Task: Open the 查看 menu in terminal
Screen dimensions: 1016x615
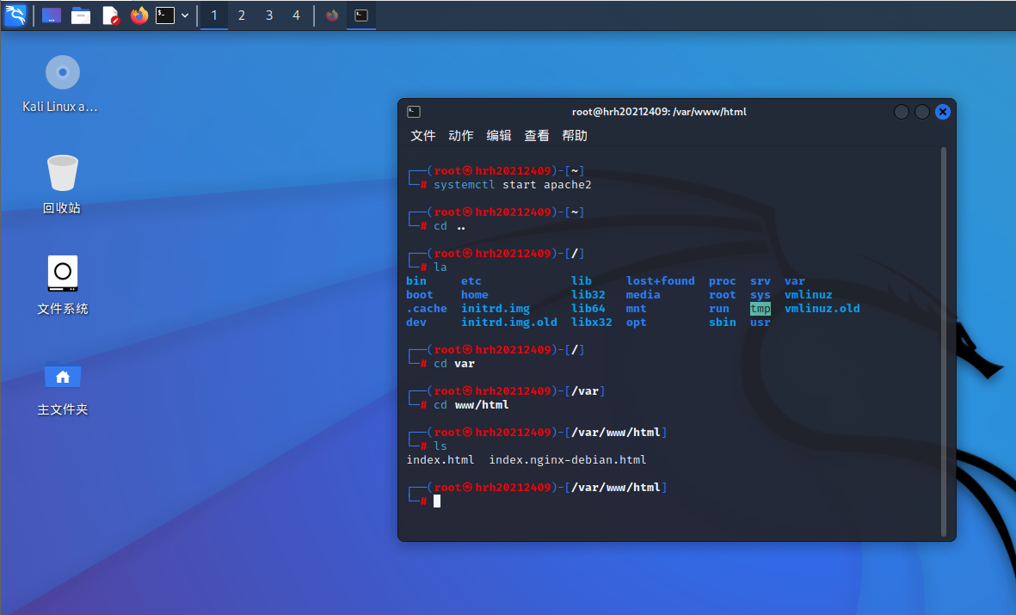Action: point(537,136)
